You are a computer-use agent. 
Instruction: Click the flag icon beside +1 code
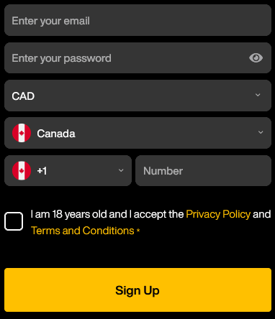tap(22, 170)
